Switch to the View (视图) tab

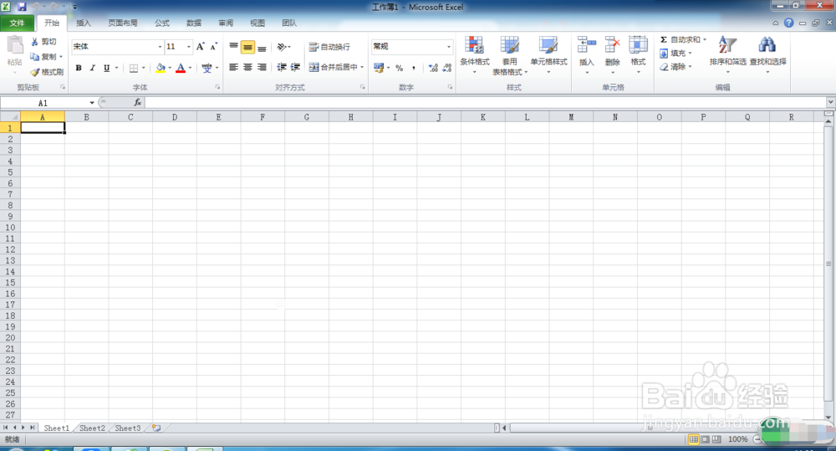coord(257,23)
